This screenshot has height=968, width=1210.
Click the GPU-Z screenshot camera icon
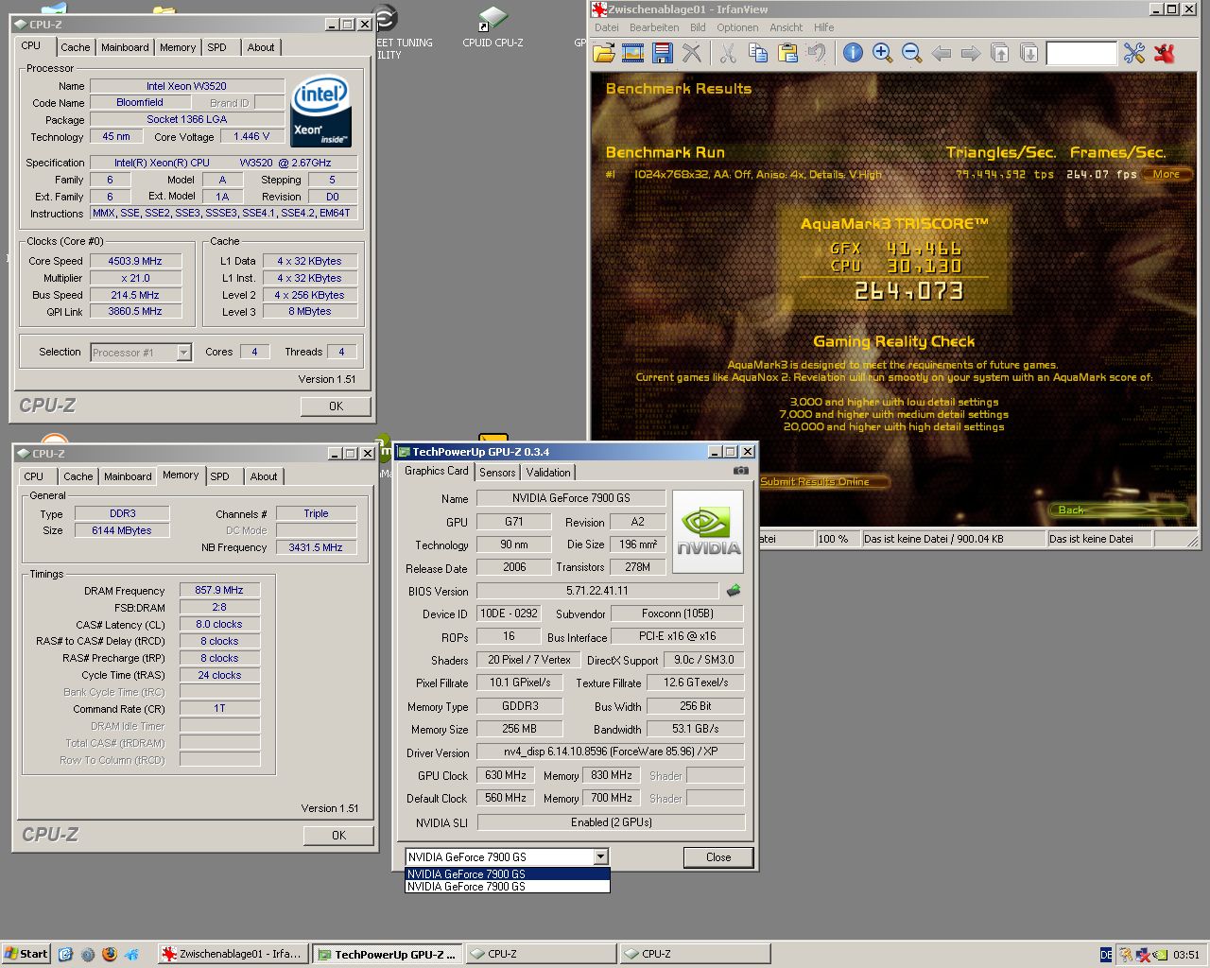pyautogui.click(x=740, y=470)
